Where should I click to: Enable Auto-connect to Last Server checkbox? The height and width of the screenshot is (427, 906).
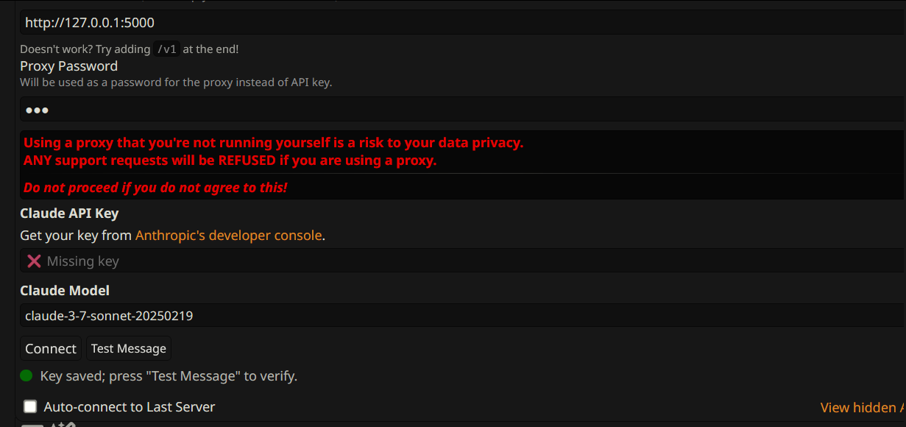tap(30, 406)
